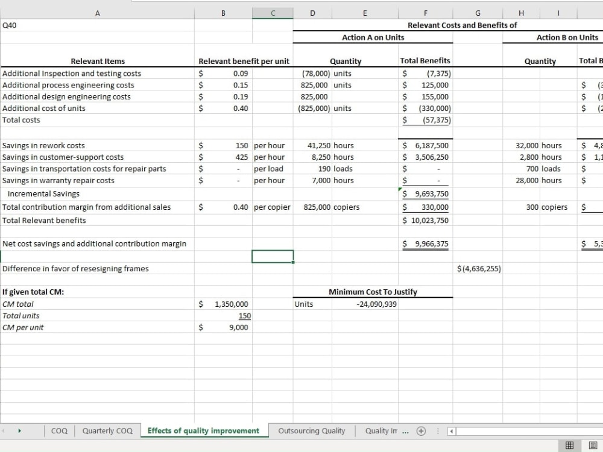603x452 pixels.
Task: Switch to Normal view icon in status bar
Action: (569, 445)
